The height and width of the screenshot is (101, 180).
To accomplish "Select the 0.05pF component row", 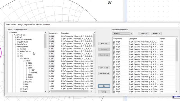I will 71,36.
